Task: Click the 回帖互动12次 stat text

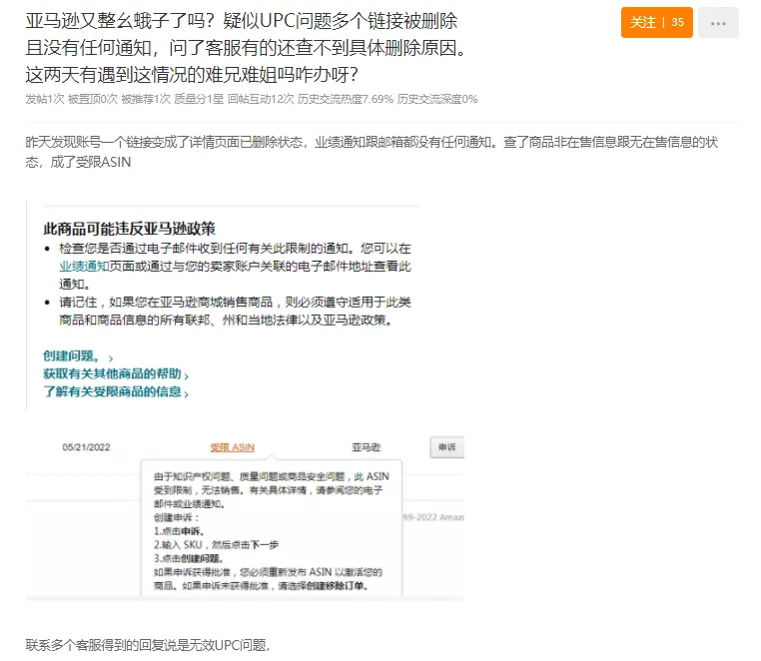Action: coord(261,99)
